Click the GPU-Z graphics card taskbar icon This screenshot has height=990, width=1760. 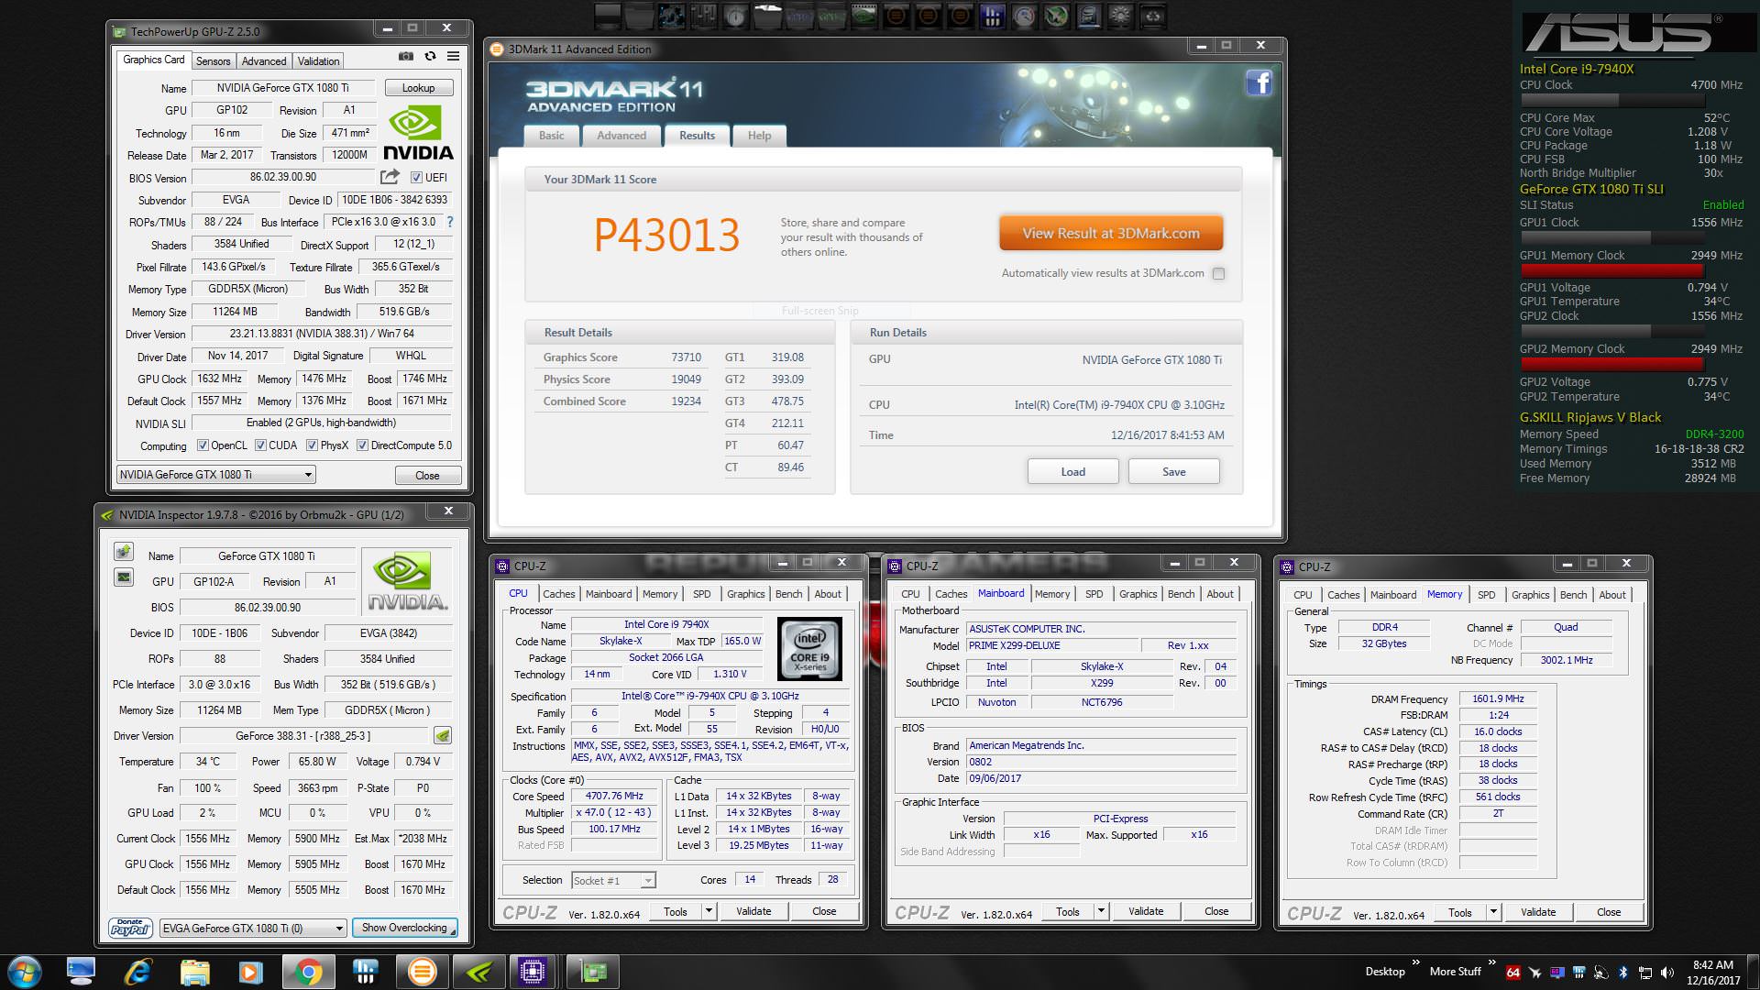592,972
